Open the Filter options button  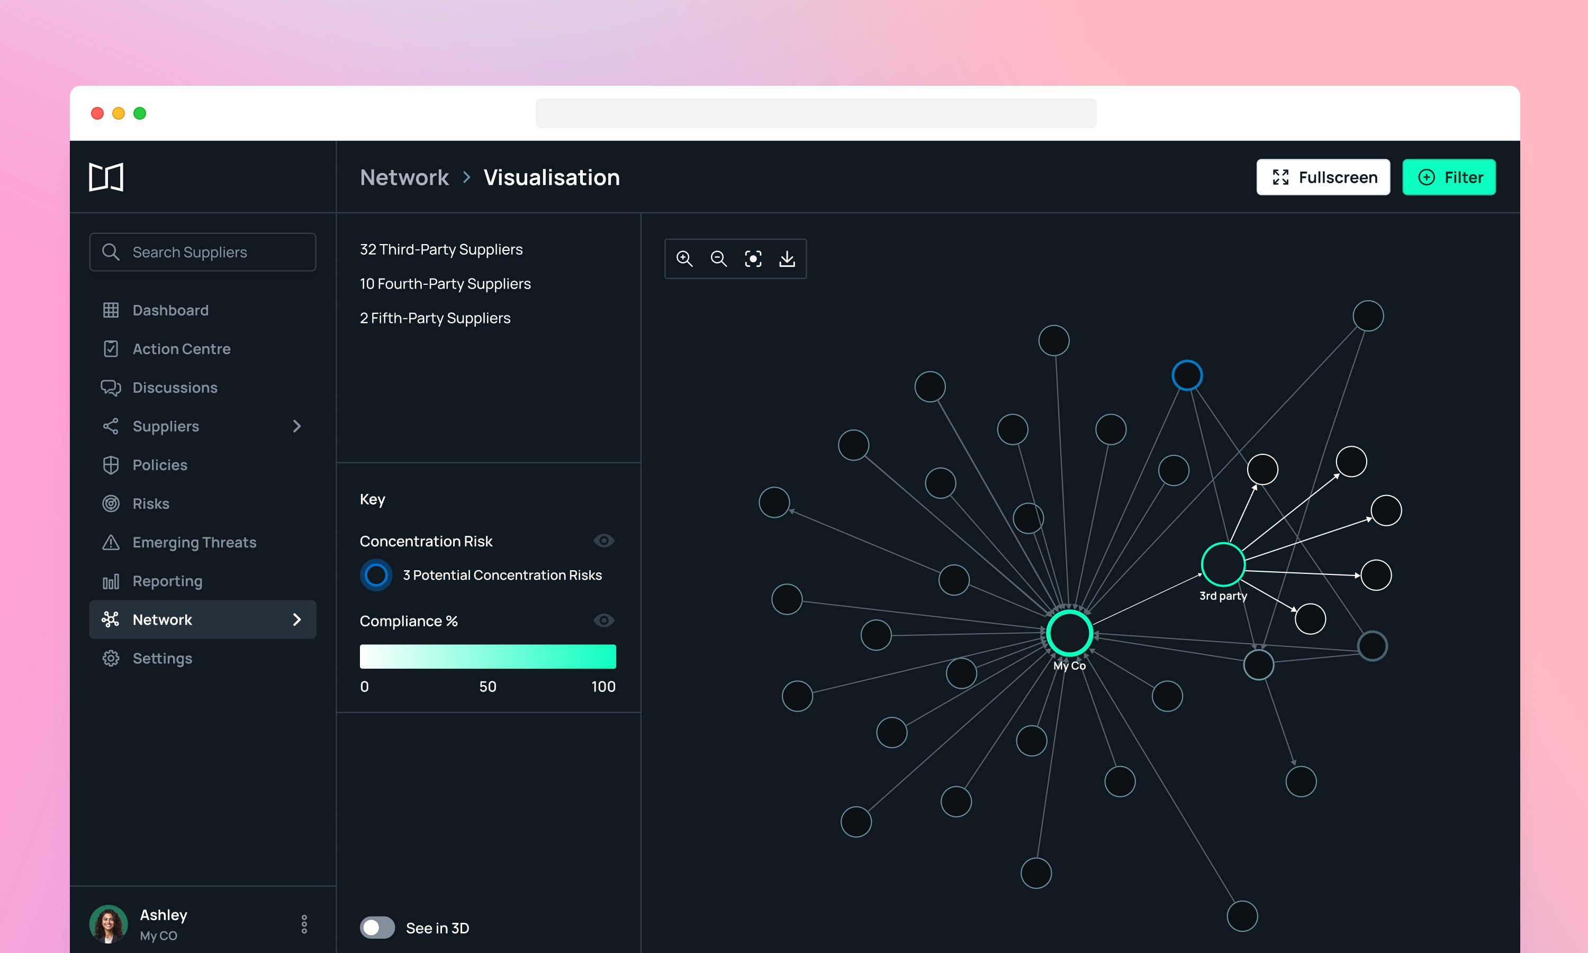[x=1449, y=177]
